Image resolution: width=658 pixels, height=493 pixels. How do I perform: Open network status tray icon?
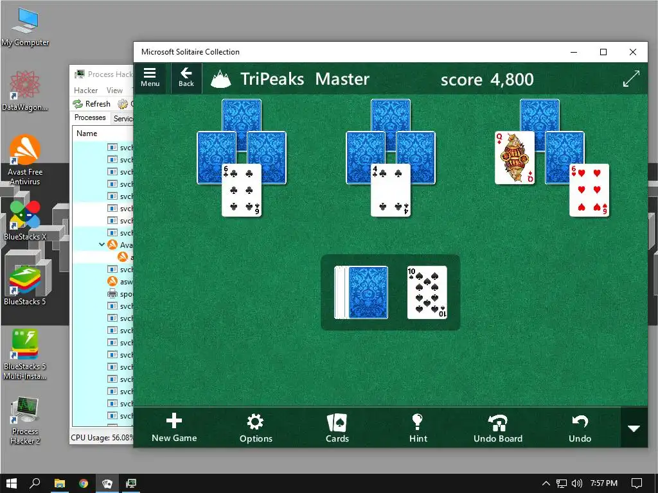(562, 483)
